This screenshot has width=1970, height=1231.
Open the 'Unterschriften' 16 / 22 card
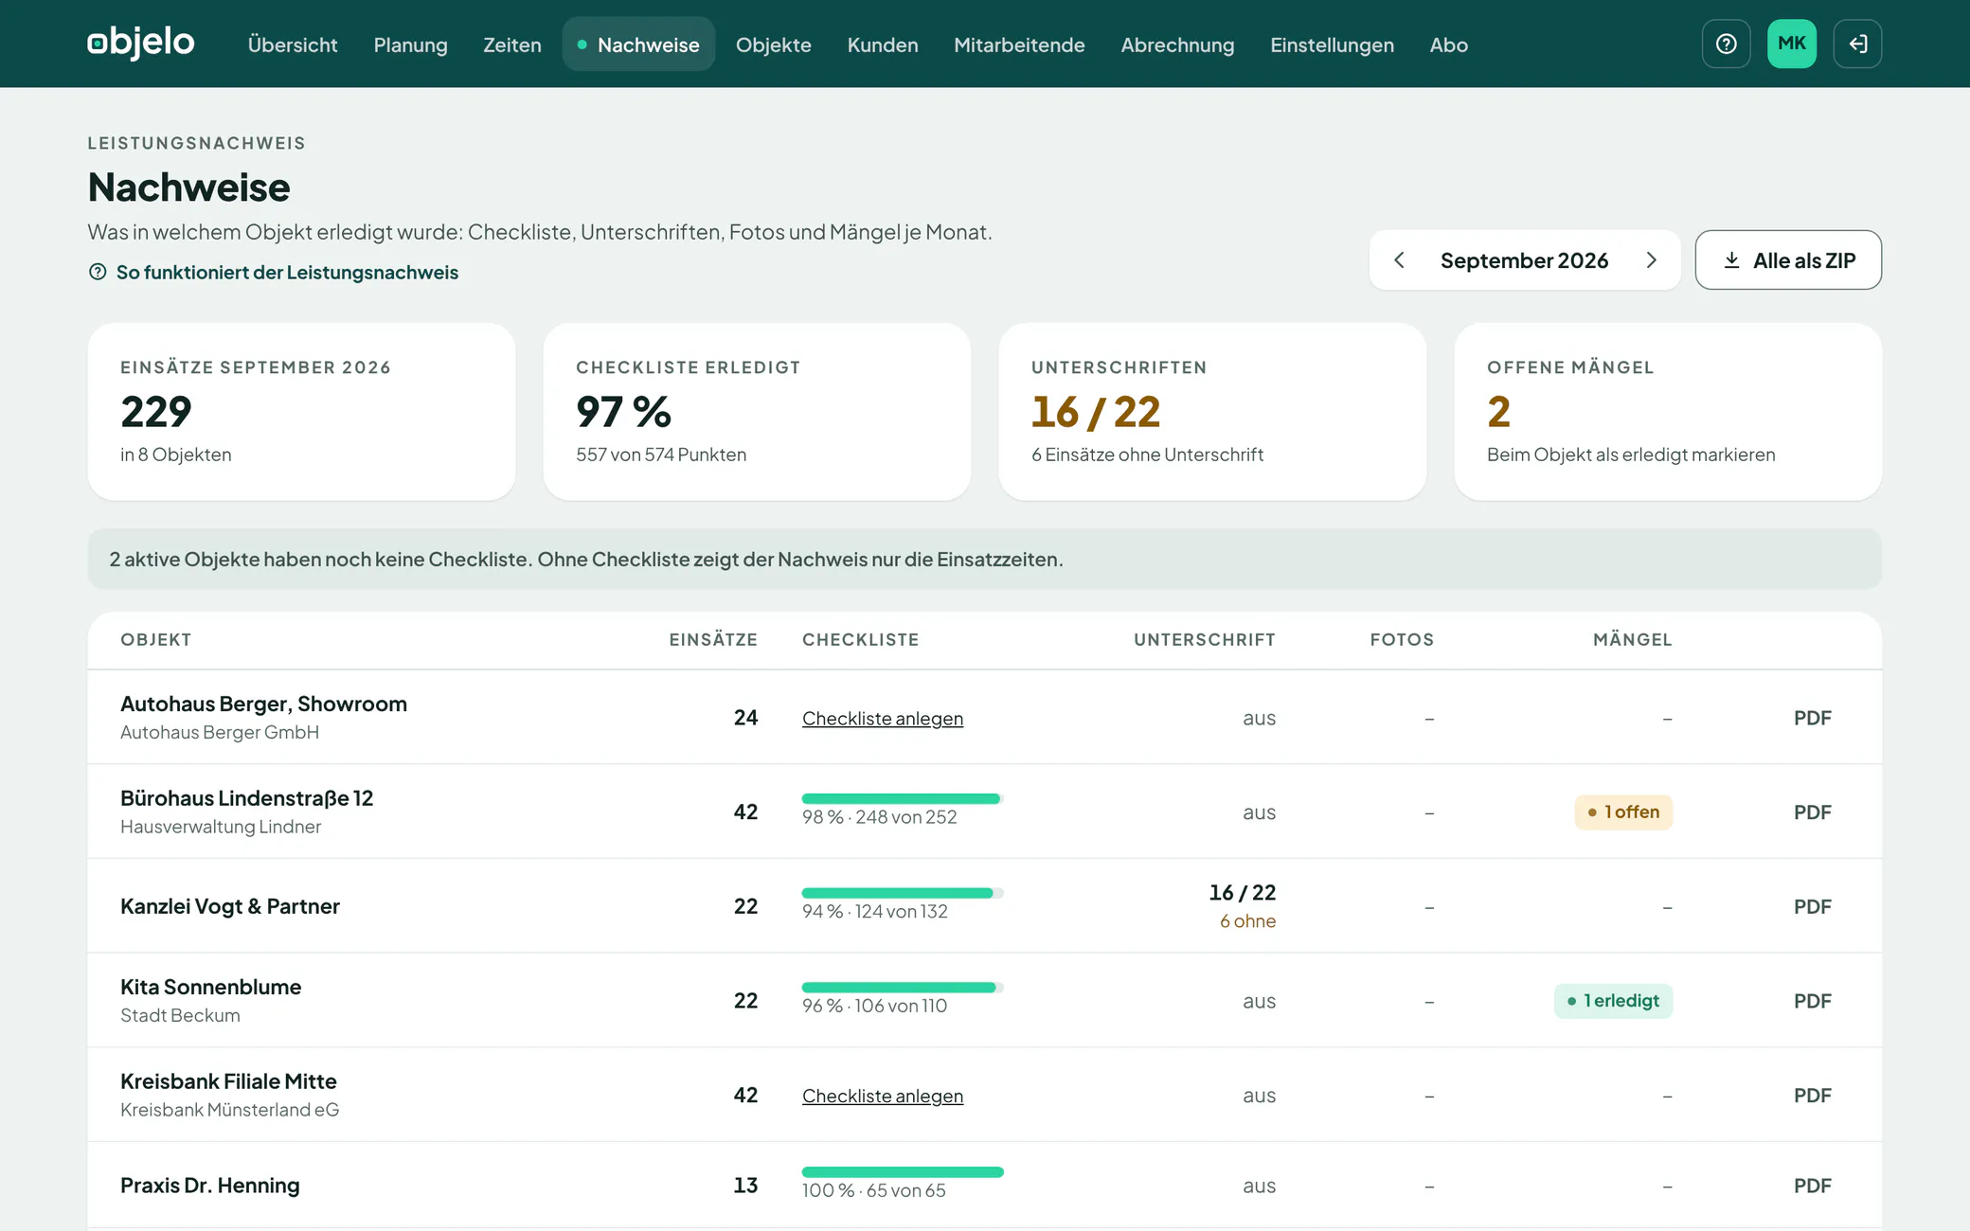pyautogui.click(x=1212, y=412)
